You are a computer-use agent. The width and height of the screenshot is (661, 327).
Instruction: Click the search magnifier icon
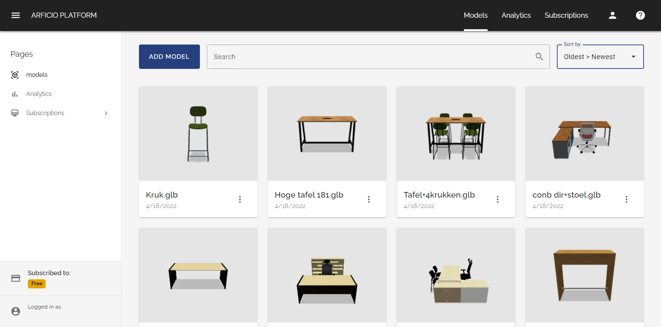click(x=539, y=57)
